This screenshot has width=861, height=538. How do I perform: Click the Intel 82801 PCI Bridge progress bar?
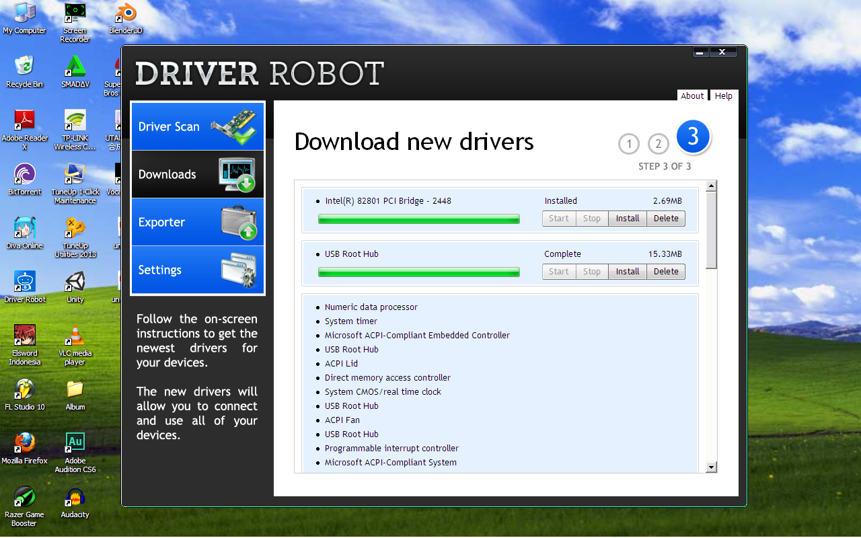[419, 219]
